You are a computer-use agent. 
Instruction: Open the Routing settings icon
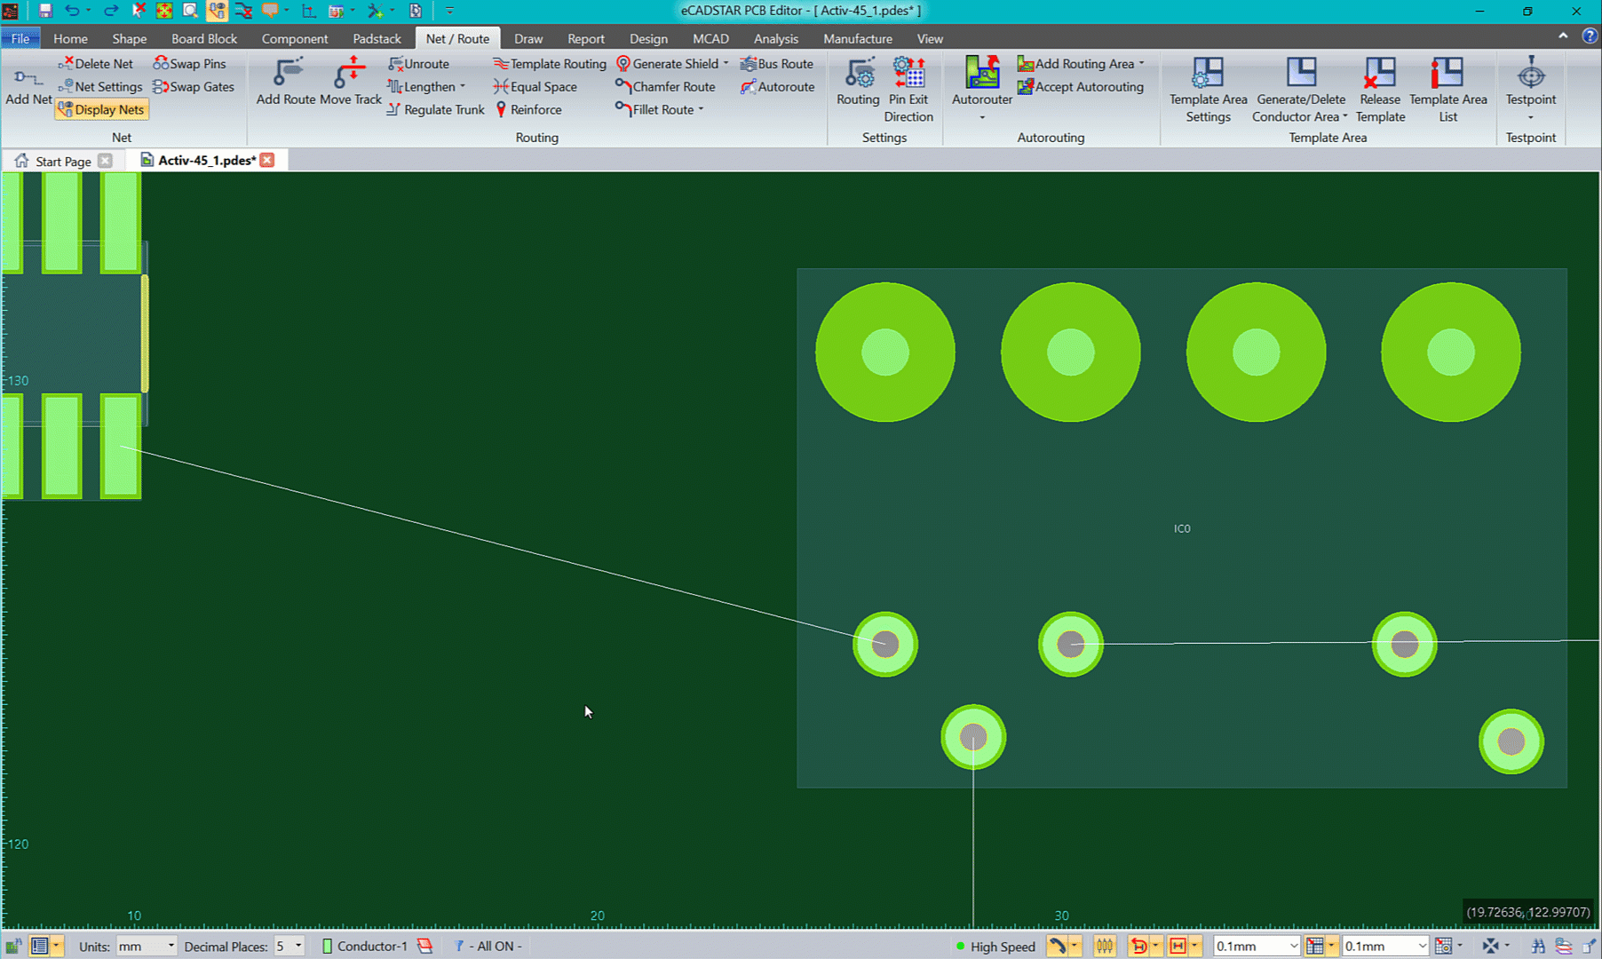(x=858, y=75)
